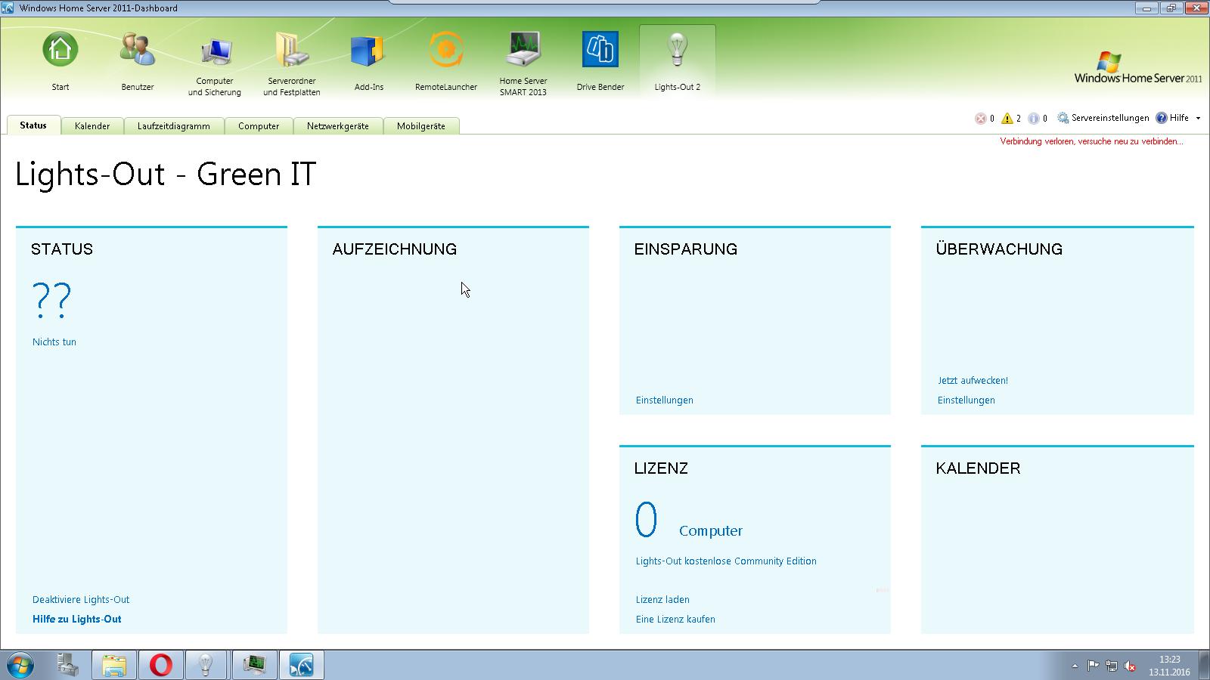Click the KALENDER tile heading

click(x=978, y=468)
